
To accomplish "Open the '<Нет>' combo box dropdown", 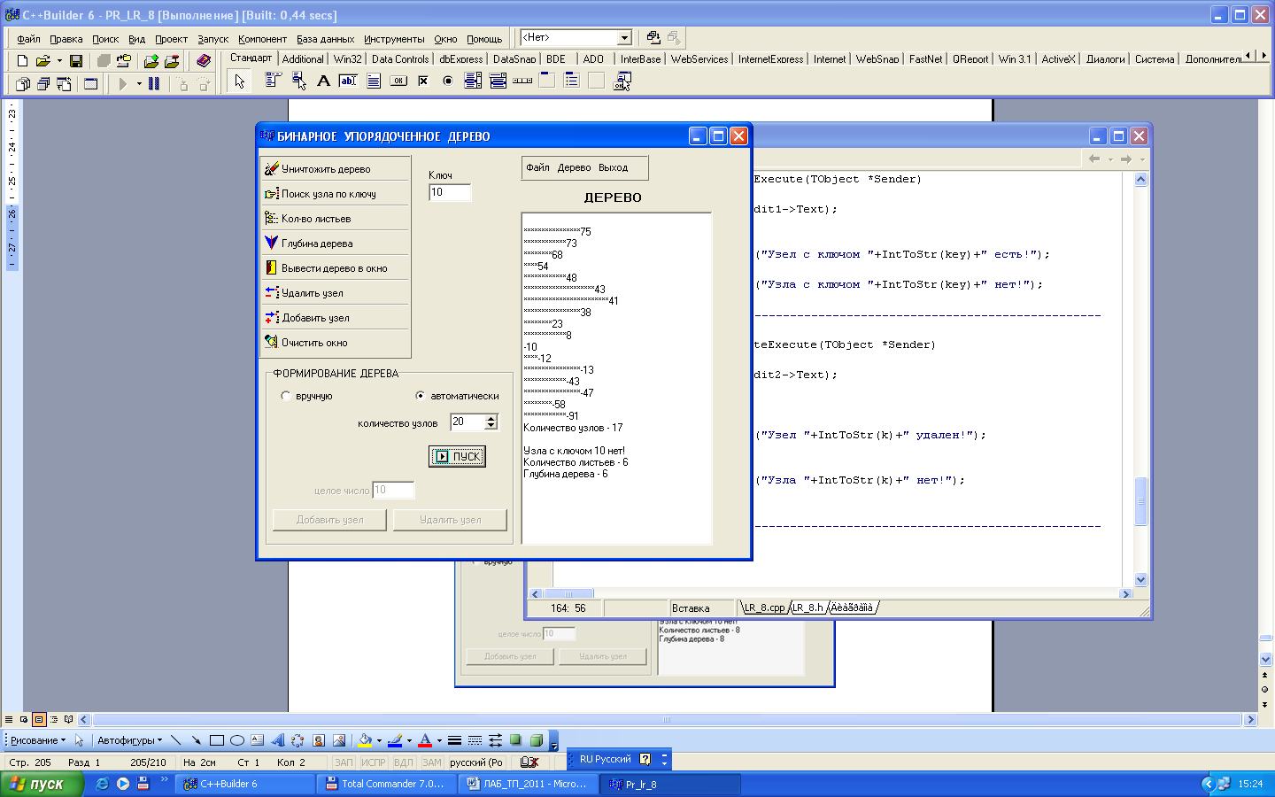I will coord(624,37).
